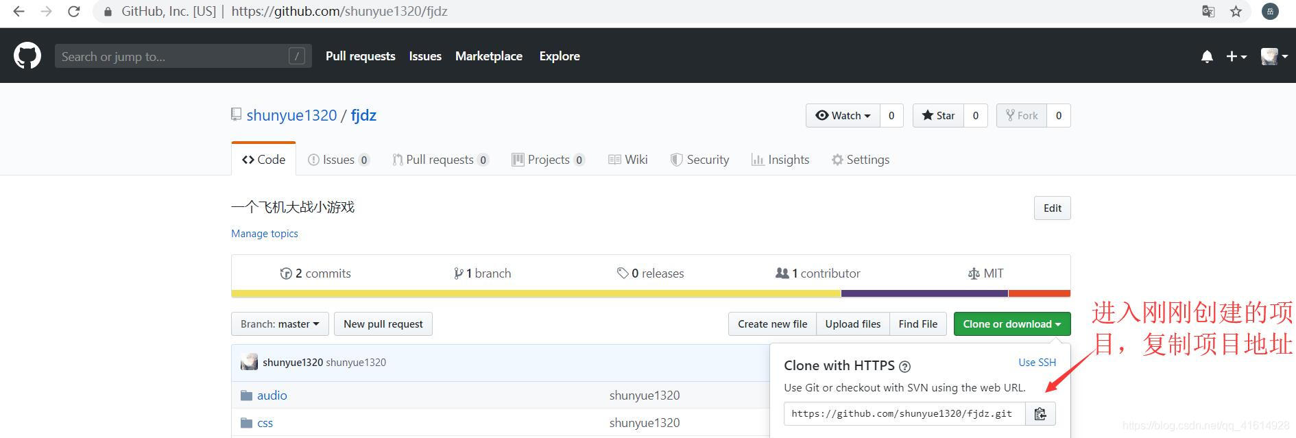Star the repository

coord(938,115)
